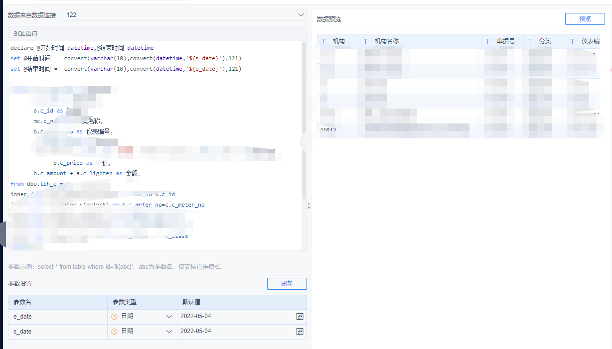Click the SQL editor vertical scrollbar
This screenshot has width=612, height=349.
304,119
